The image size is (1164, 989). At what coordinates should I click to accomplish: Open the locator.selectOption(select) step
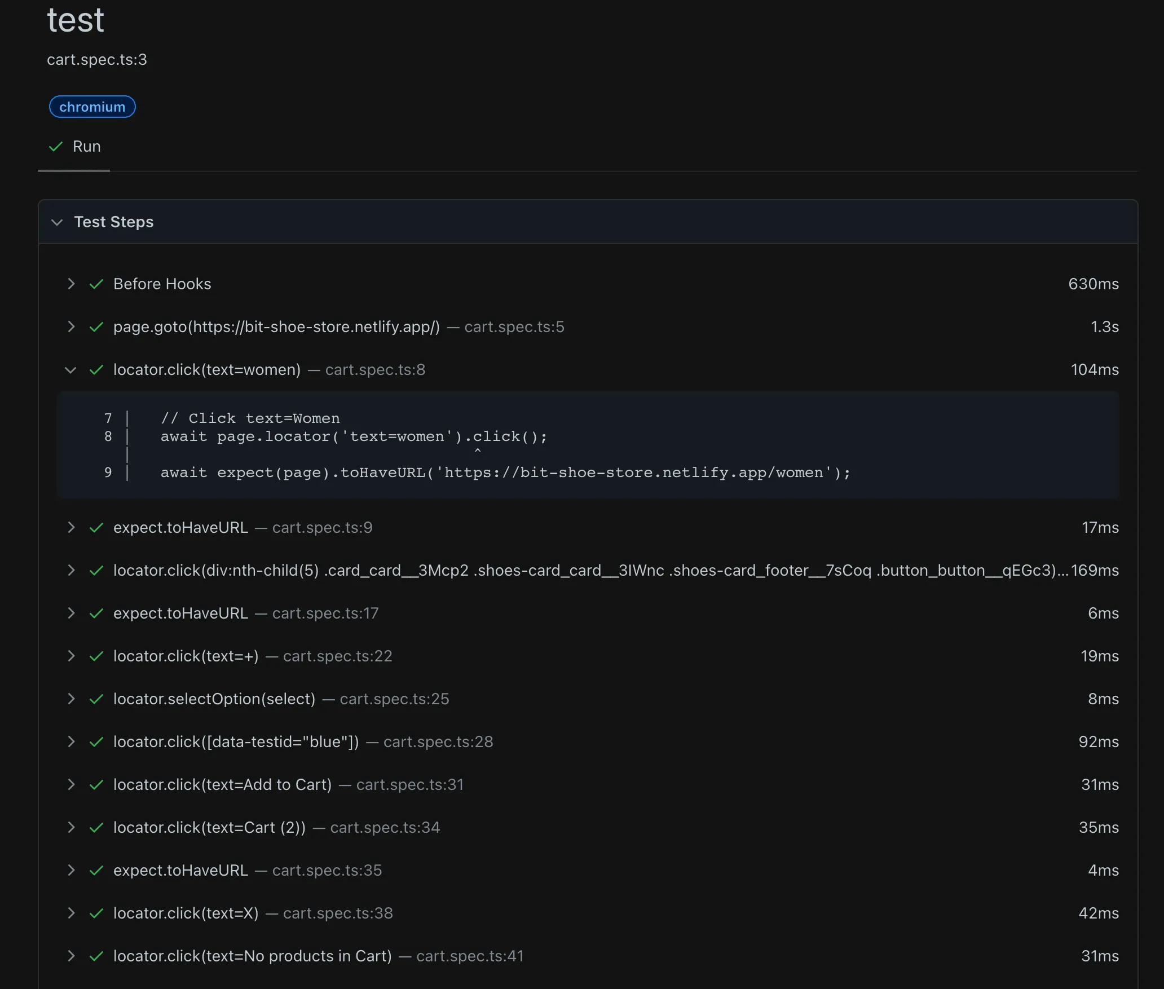pos(71,699)
